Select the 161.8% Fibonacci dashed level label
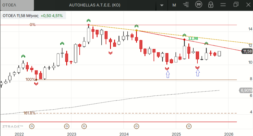Viewport: 253px width, 136px height. 30,113
